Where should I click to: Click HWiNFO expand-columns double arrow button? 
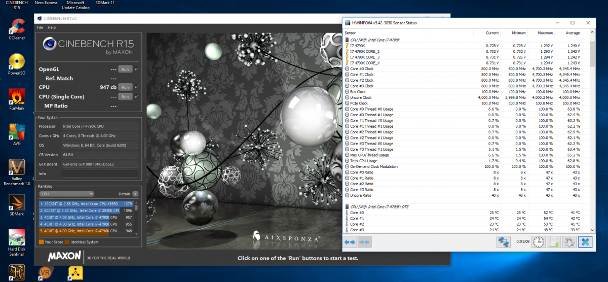[350, 242]
